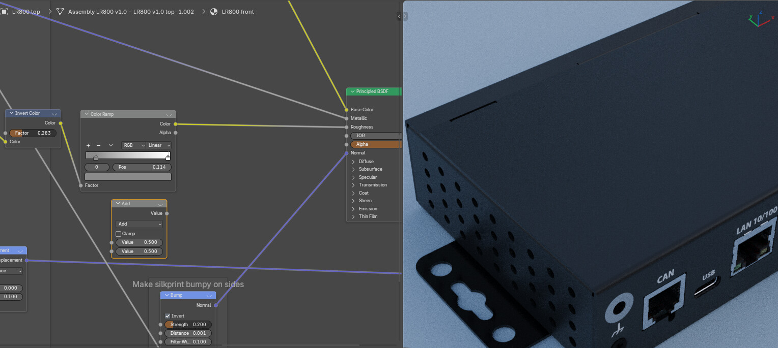778x348 pixels.
Task: Select the white end stop on Color Ramp
Action: coord(168,157)
